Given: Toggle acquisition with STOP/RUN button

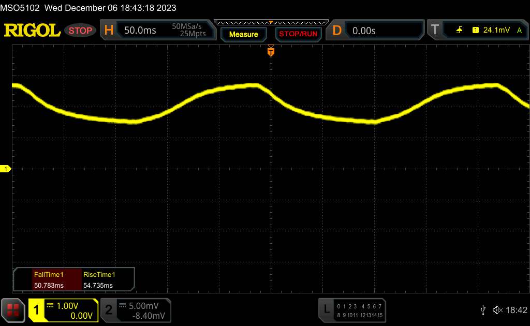Looking at the screenshot, I should 297,34.
